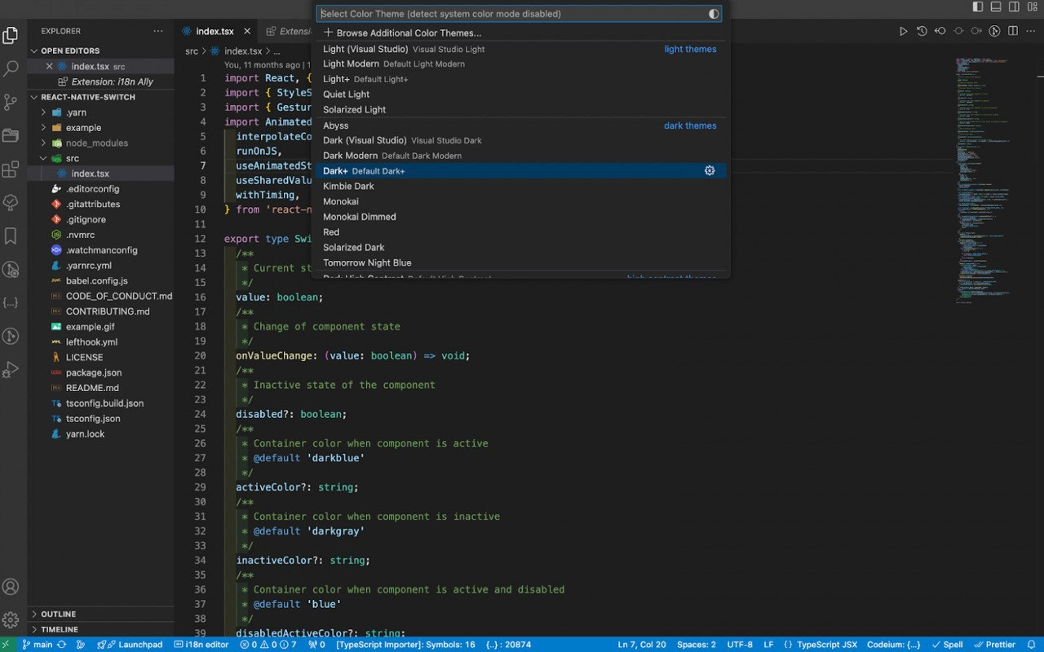Switch to the index.tsx editor tab

[x=215, y=32]
